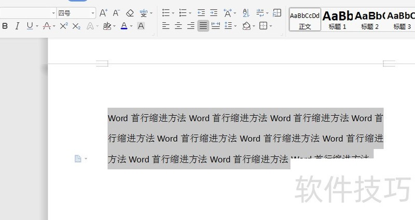Increase paragraph indent
The height and width of the screenshot is (220, 415).
coord(214,12)
